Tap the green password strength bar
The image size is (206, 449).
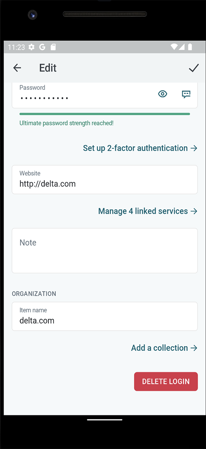tap(105, 114)
